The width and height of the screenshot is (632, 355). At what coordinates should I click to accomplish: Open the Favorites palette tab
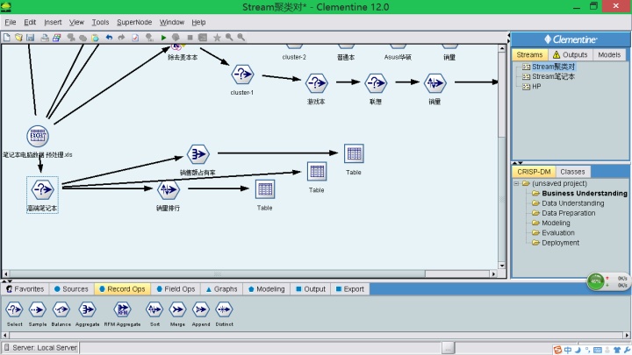click(x=25, y=289)
